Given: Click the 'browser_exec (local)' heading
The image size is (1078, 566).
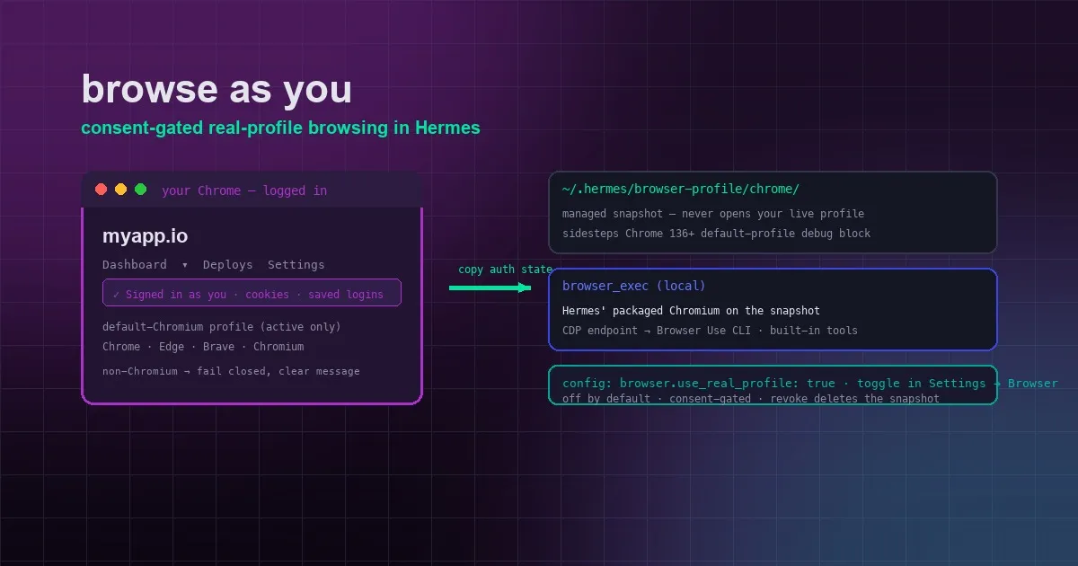Looking at the screenshot, I should click(634, 286).
